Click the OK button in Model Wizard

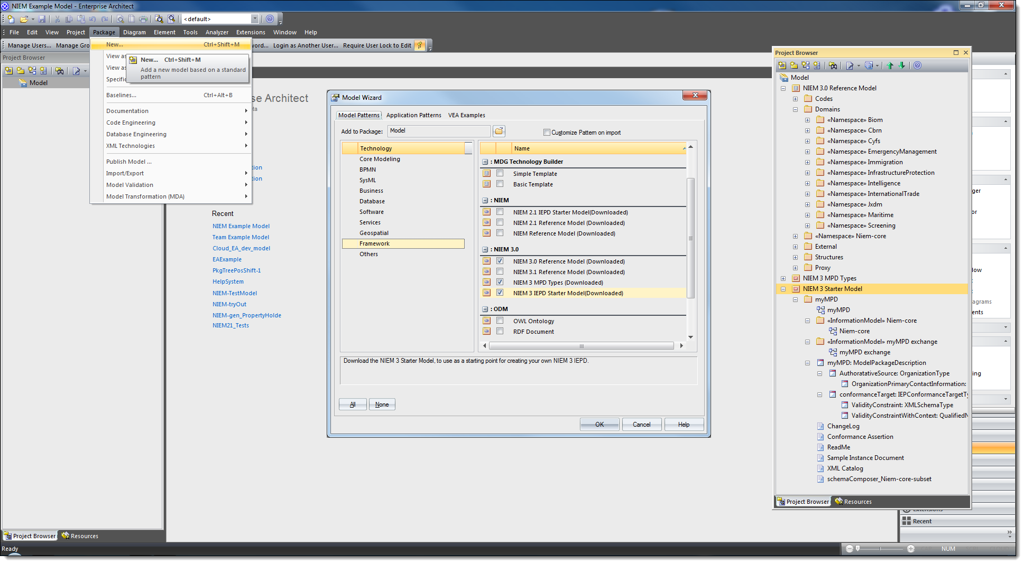(599, 425)
